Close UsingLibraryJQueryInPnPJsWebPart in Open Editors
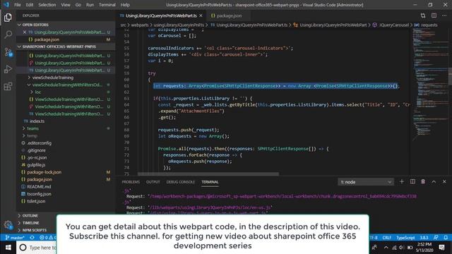452x254 pixels. (x=25, y=32)
